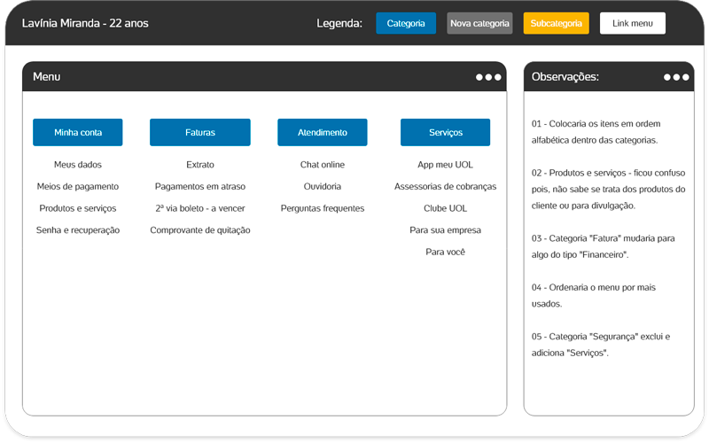Click the three-dot icon in Menu header
The width and height of the screenshot is (709, 443).
pyautogui.click(x=487, y=77)
